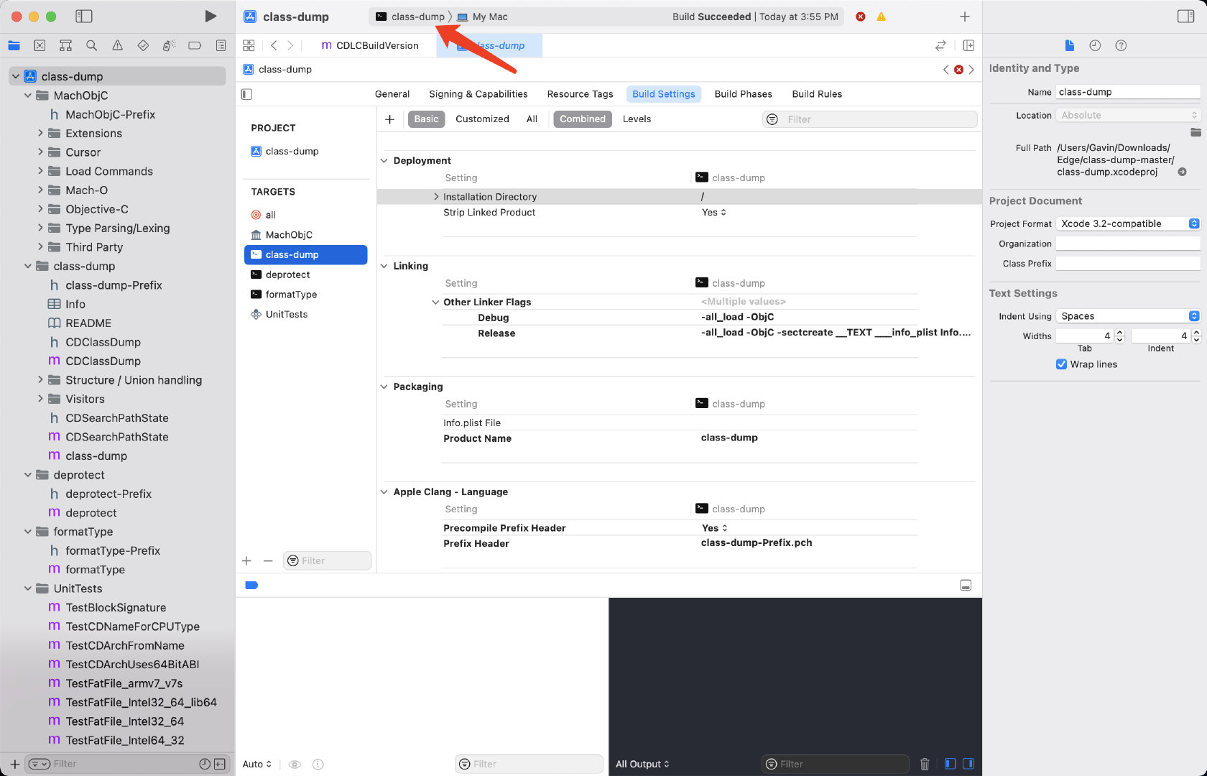Open the breakpoint navigator

tap(195, 45)
